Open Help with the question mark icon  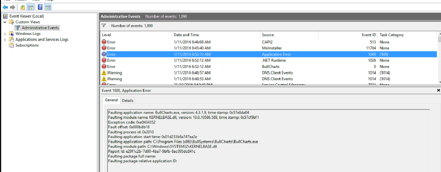click(40, 7)
